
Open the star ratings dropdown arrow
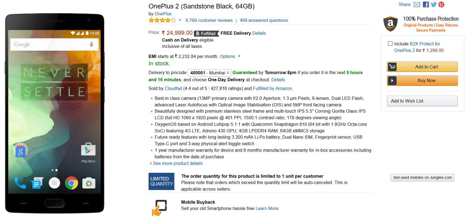(180, 20)
